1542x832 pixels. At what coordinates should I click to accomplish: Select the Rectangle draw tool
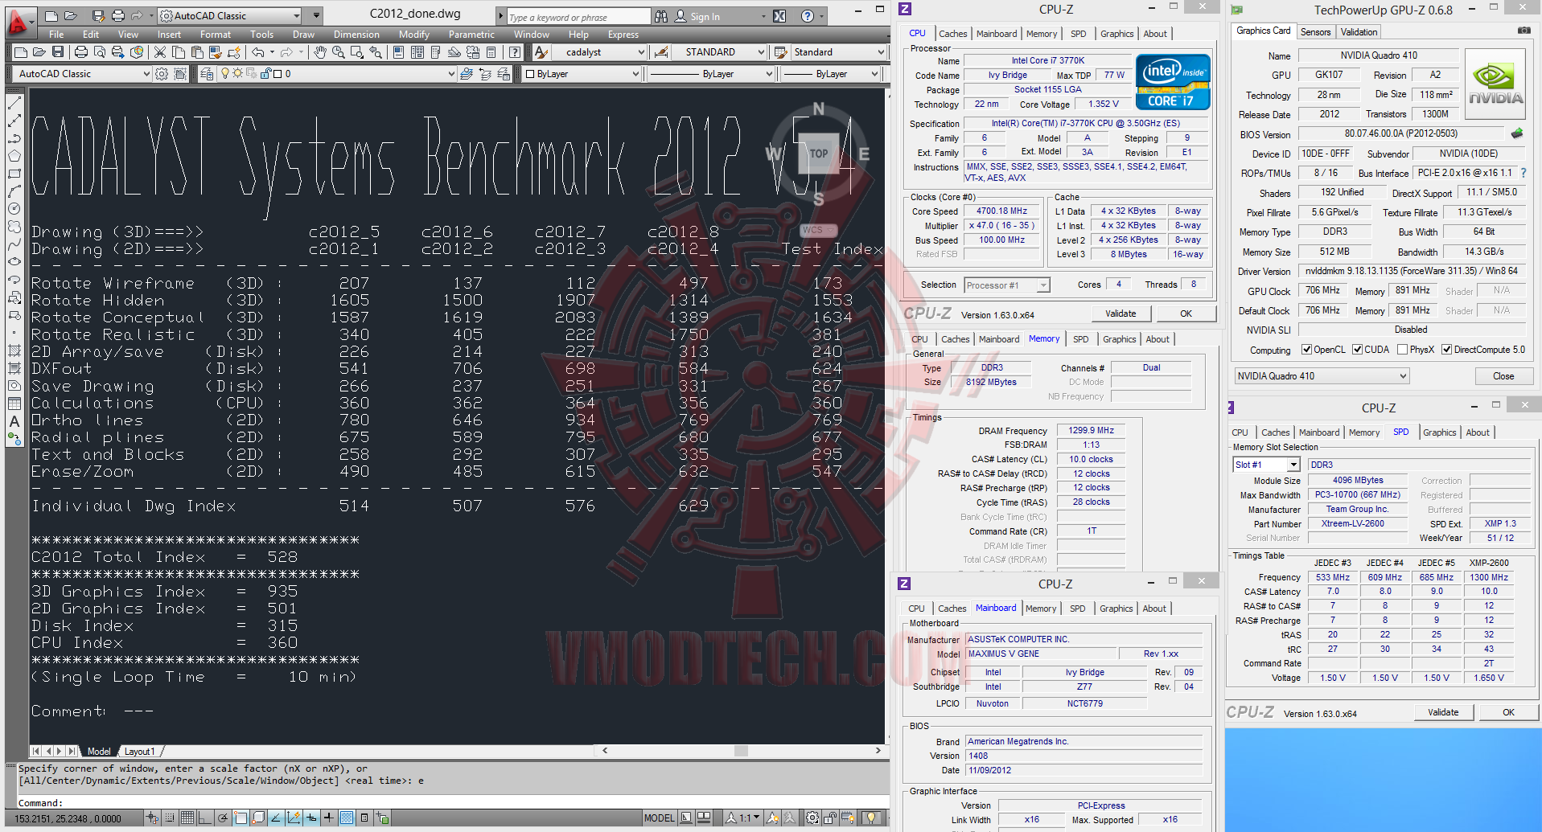[14, 174]
